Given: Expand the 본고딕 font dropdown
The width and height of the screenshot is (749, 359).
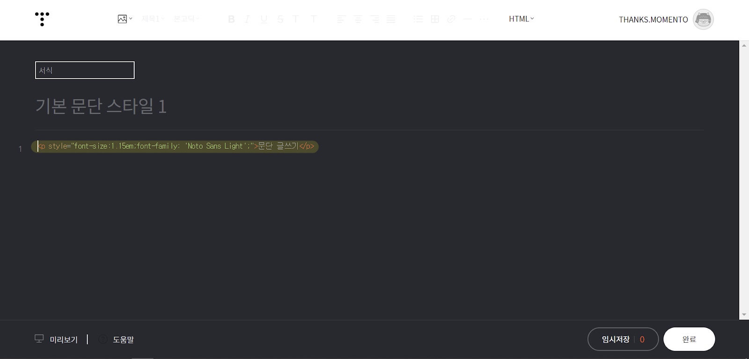Looking at the screenshot, I should tap(186, 19).
